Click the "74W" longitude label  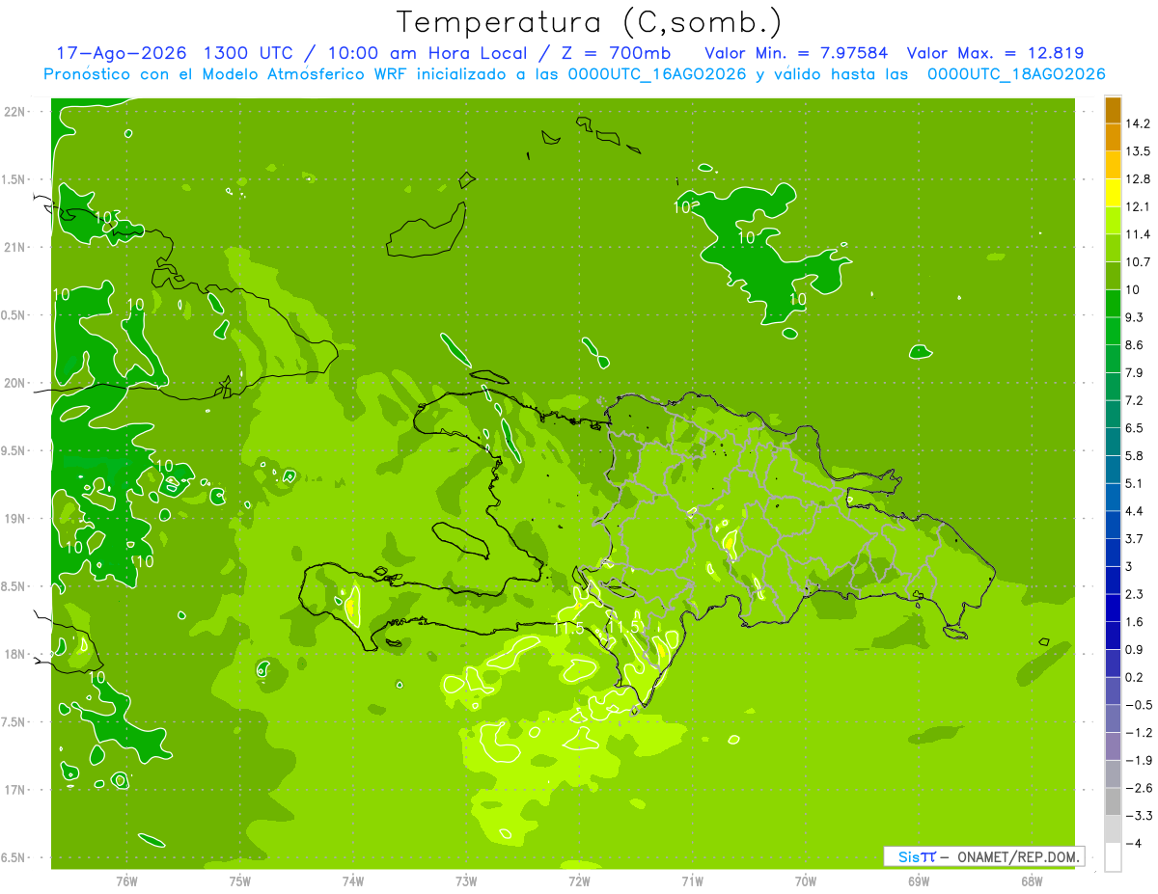point(353,881)
